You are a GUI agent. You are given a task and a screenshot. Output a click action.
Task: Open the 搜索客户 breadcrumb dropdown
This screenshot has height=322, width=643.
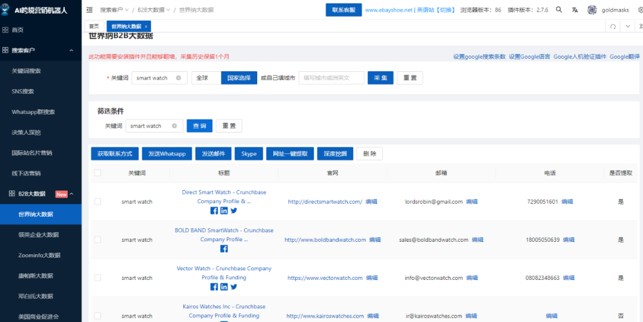coord(114,10)
